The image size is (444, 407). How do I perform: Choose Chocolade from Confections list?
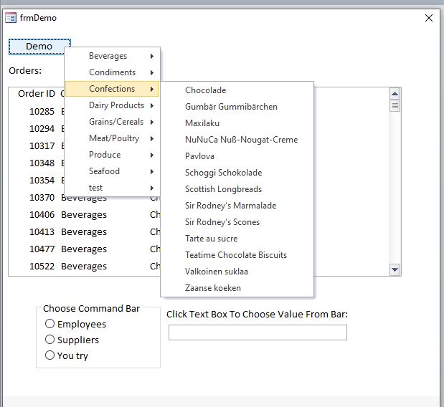[206, 90]
